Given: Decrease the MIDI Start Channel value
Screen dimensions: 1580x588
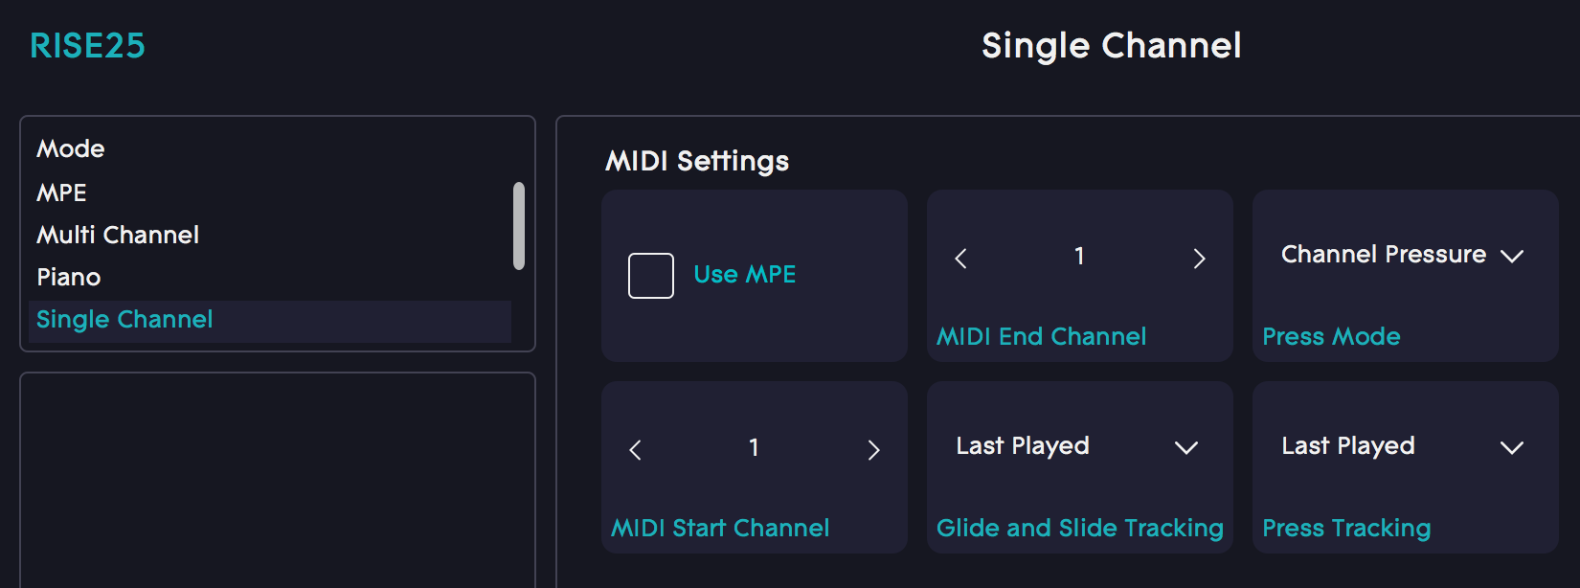Looking at the screenshot, I should click(635, 447).
